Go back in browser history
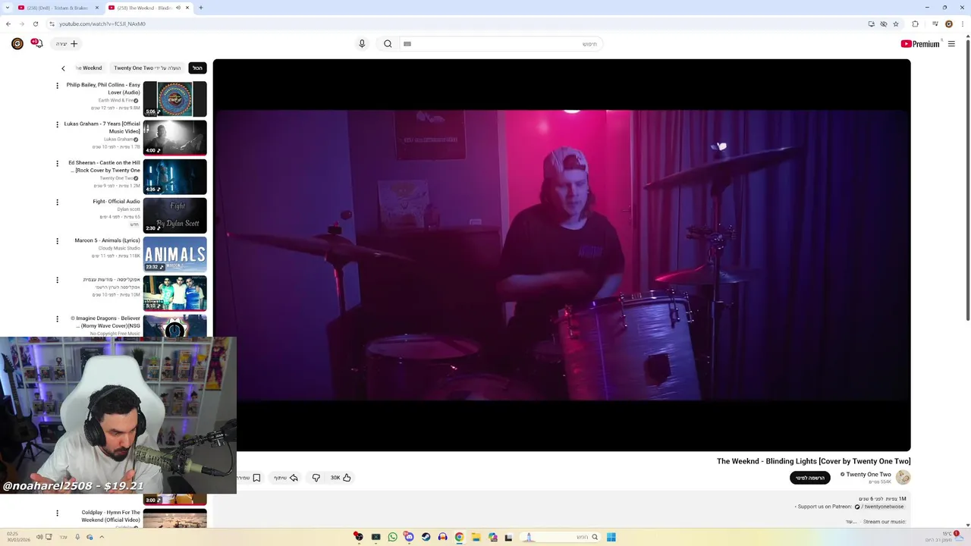Image resolution: width=971 pixels, height=546 pixels. coord(8,24)
